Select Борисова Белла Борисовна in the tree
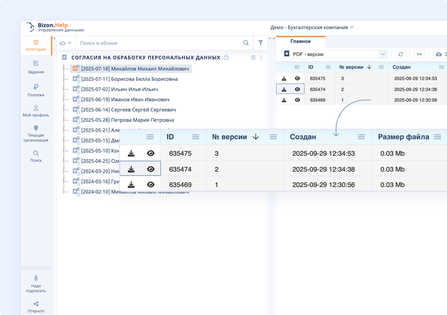Image resolution: width=447 pixels, height=315 pixels. pos(129,79)
